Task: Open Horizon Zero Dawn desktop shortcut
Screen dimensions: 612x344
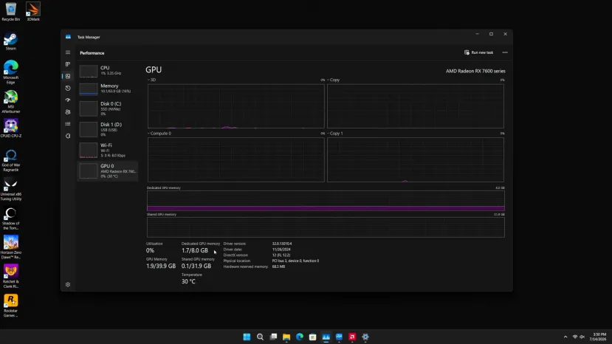Action: (10, 247)
